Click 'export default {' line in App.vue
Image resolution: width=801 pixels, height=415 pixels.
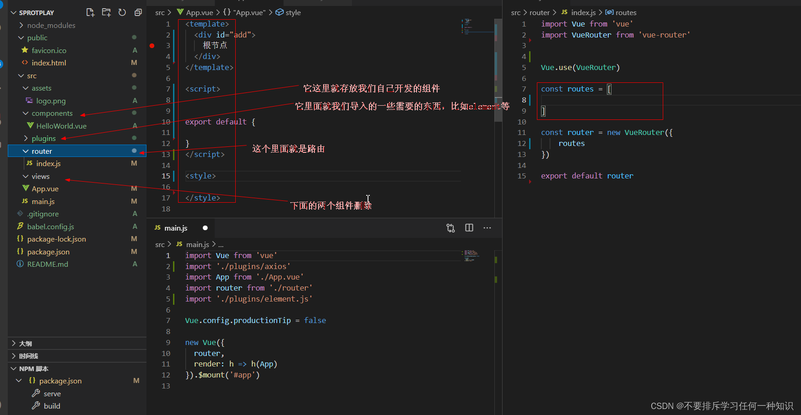[x=220, y=122]
